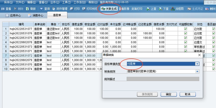Click 上查 trace-up icon

148,9
